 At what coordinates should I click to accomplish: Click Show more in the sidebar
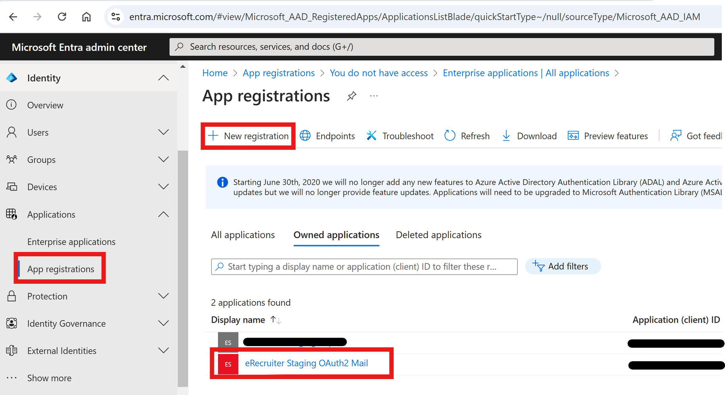pos(49,378)
